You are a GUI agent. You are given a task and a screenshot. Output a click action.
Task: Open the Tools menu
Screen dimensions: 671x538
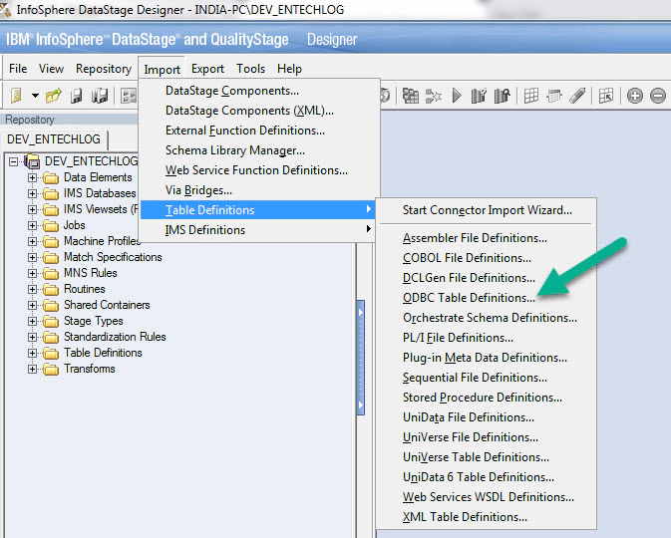251,69
